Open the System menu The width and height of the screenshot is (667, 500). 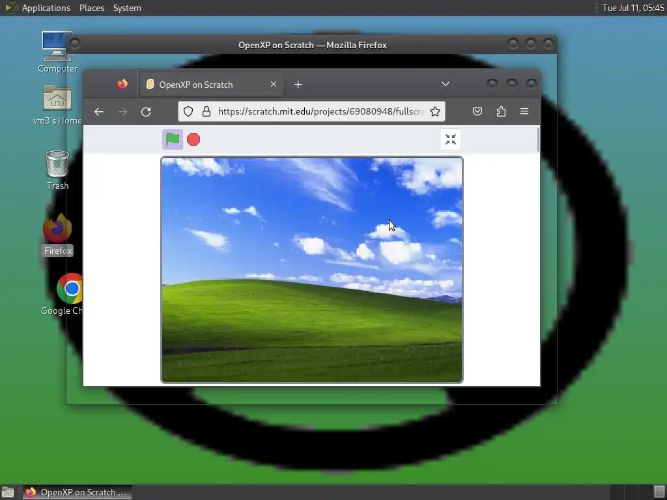click(x=127, y=8)
